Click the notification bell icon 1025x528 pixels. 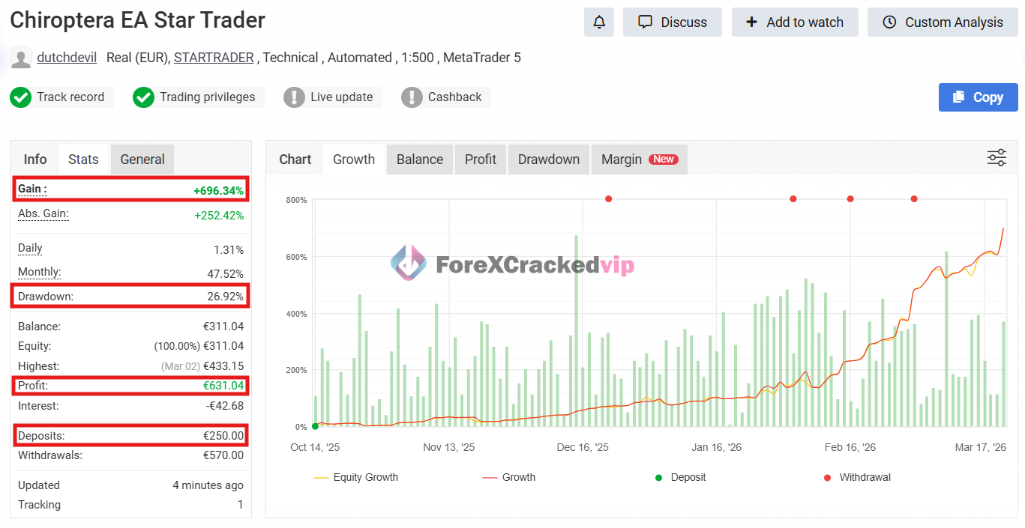[598, 22]
